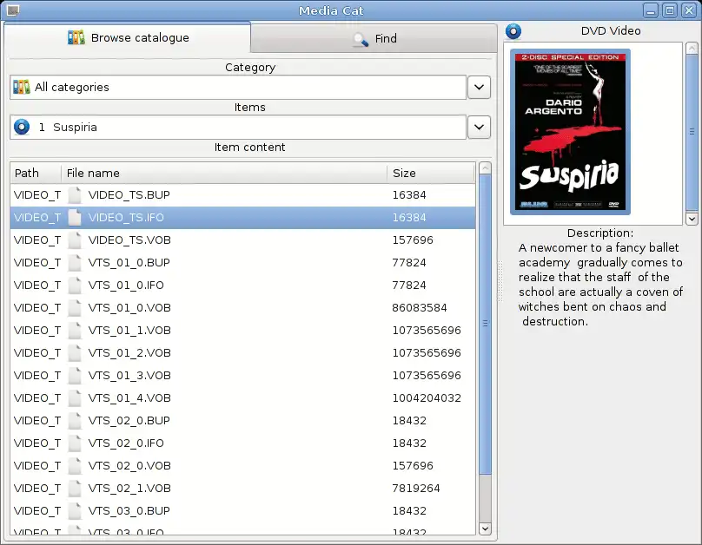This screenshot has height=545, width=702.
Task: Select the VTS_01_0.VOB file row
Action: (242, 308)
